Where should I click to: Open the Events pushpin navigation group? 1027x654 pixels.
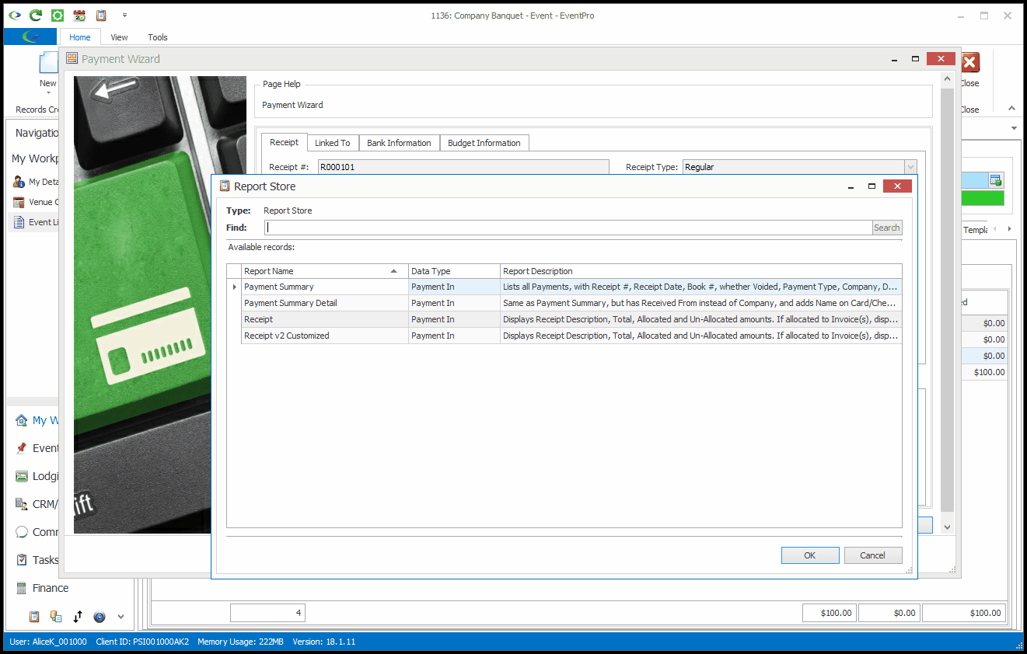pos(37,448)
